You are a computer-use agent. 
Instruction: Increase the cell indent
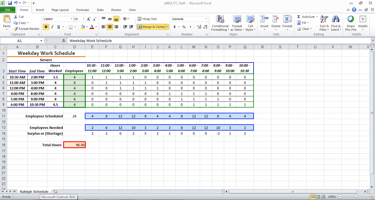(131, 27)
